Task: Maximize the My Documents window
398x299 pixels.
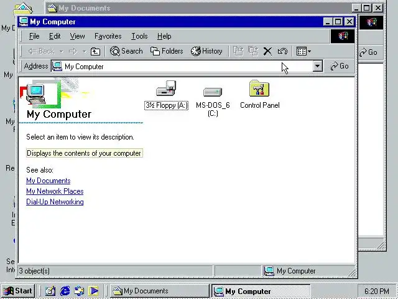Action: point(366,8)
